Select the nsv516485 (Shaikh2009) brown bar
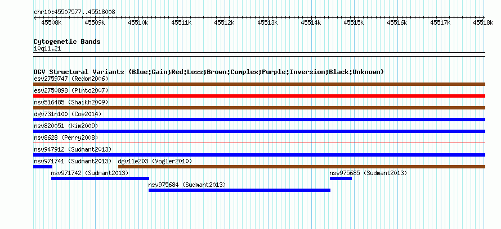The height and width of the screenshot is (229, 501). (x=259, y=108)
